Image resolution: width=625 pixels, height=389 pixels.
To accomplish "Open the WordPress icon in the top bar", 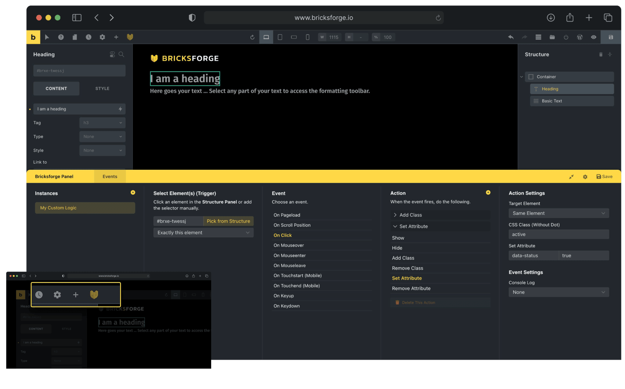I will tap(580, 37).
